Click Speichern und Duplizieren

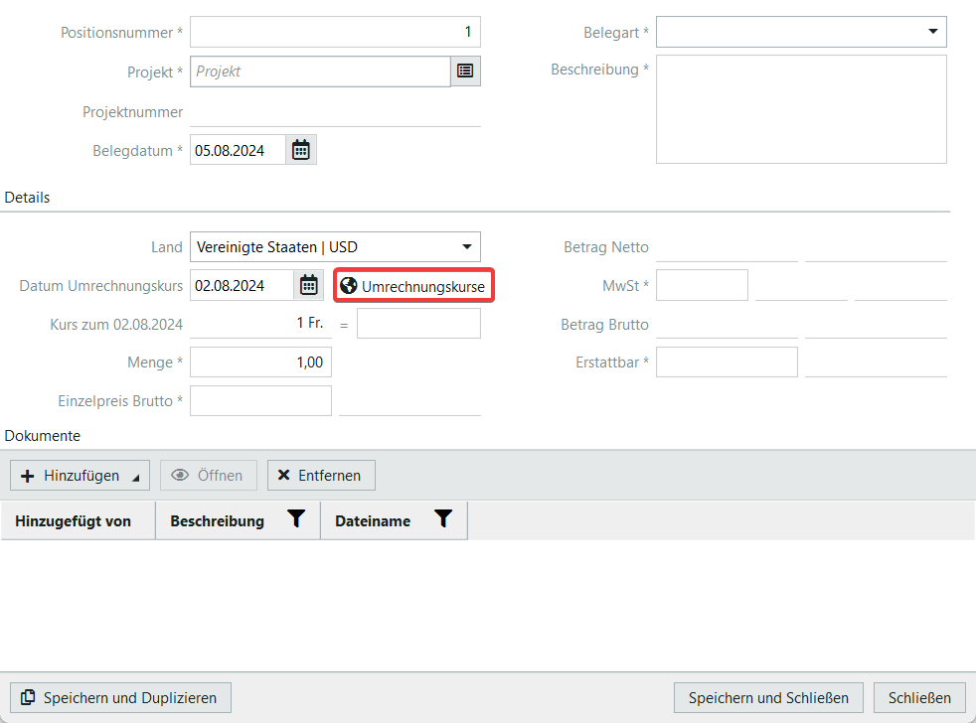(120, 698)
